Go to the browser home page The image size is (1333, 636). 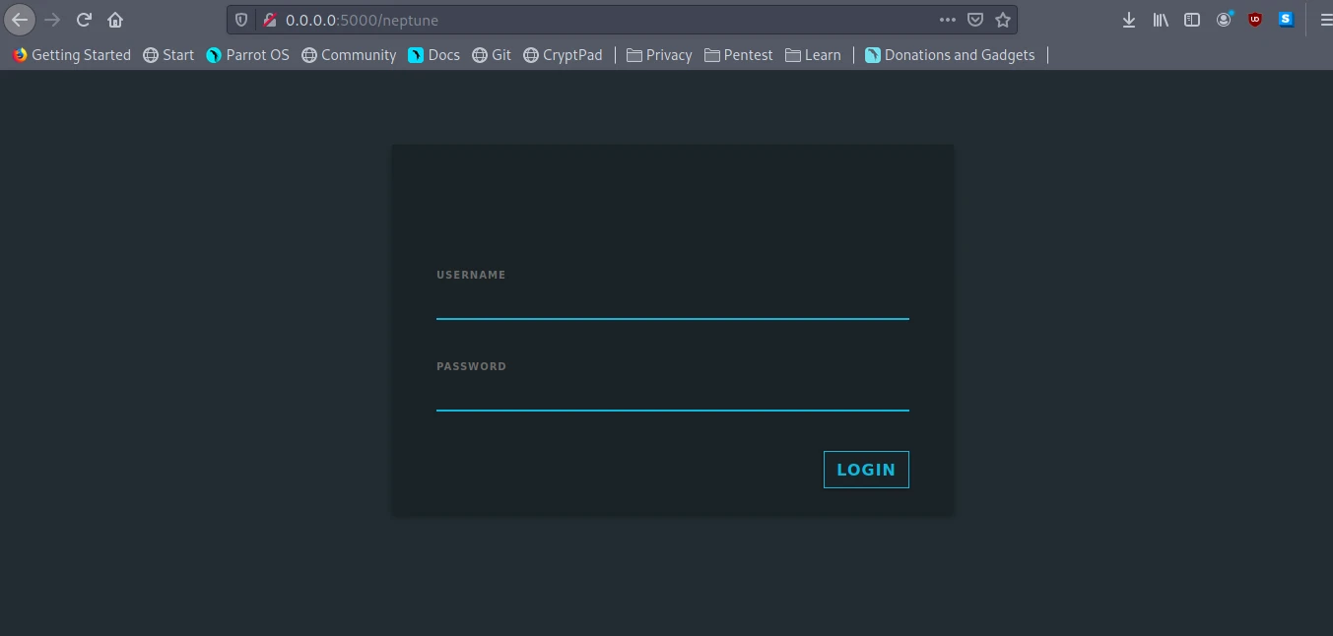click(115, 20)
